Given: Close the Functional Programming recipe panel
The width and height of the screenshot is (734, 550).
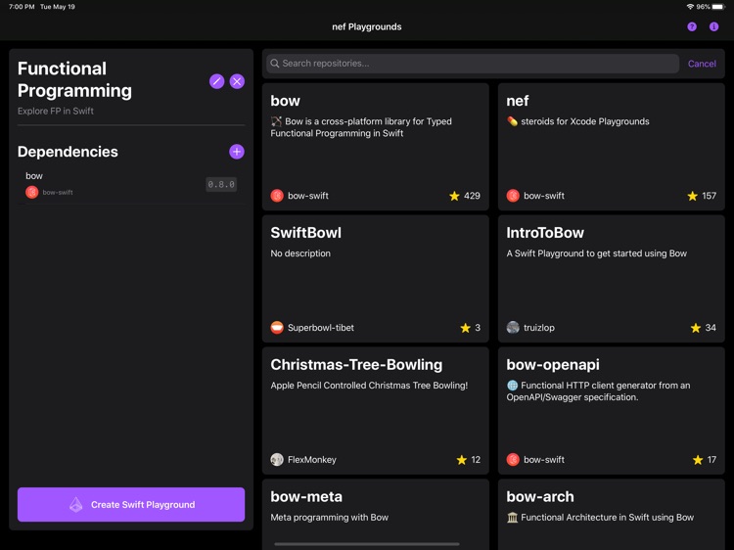Looking at the screenshot, I should [x=238, y=81].
